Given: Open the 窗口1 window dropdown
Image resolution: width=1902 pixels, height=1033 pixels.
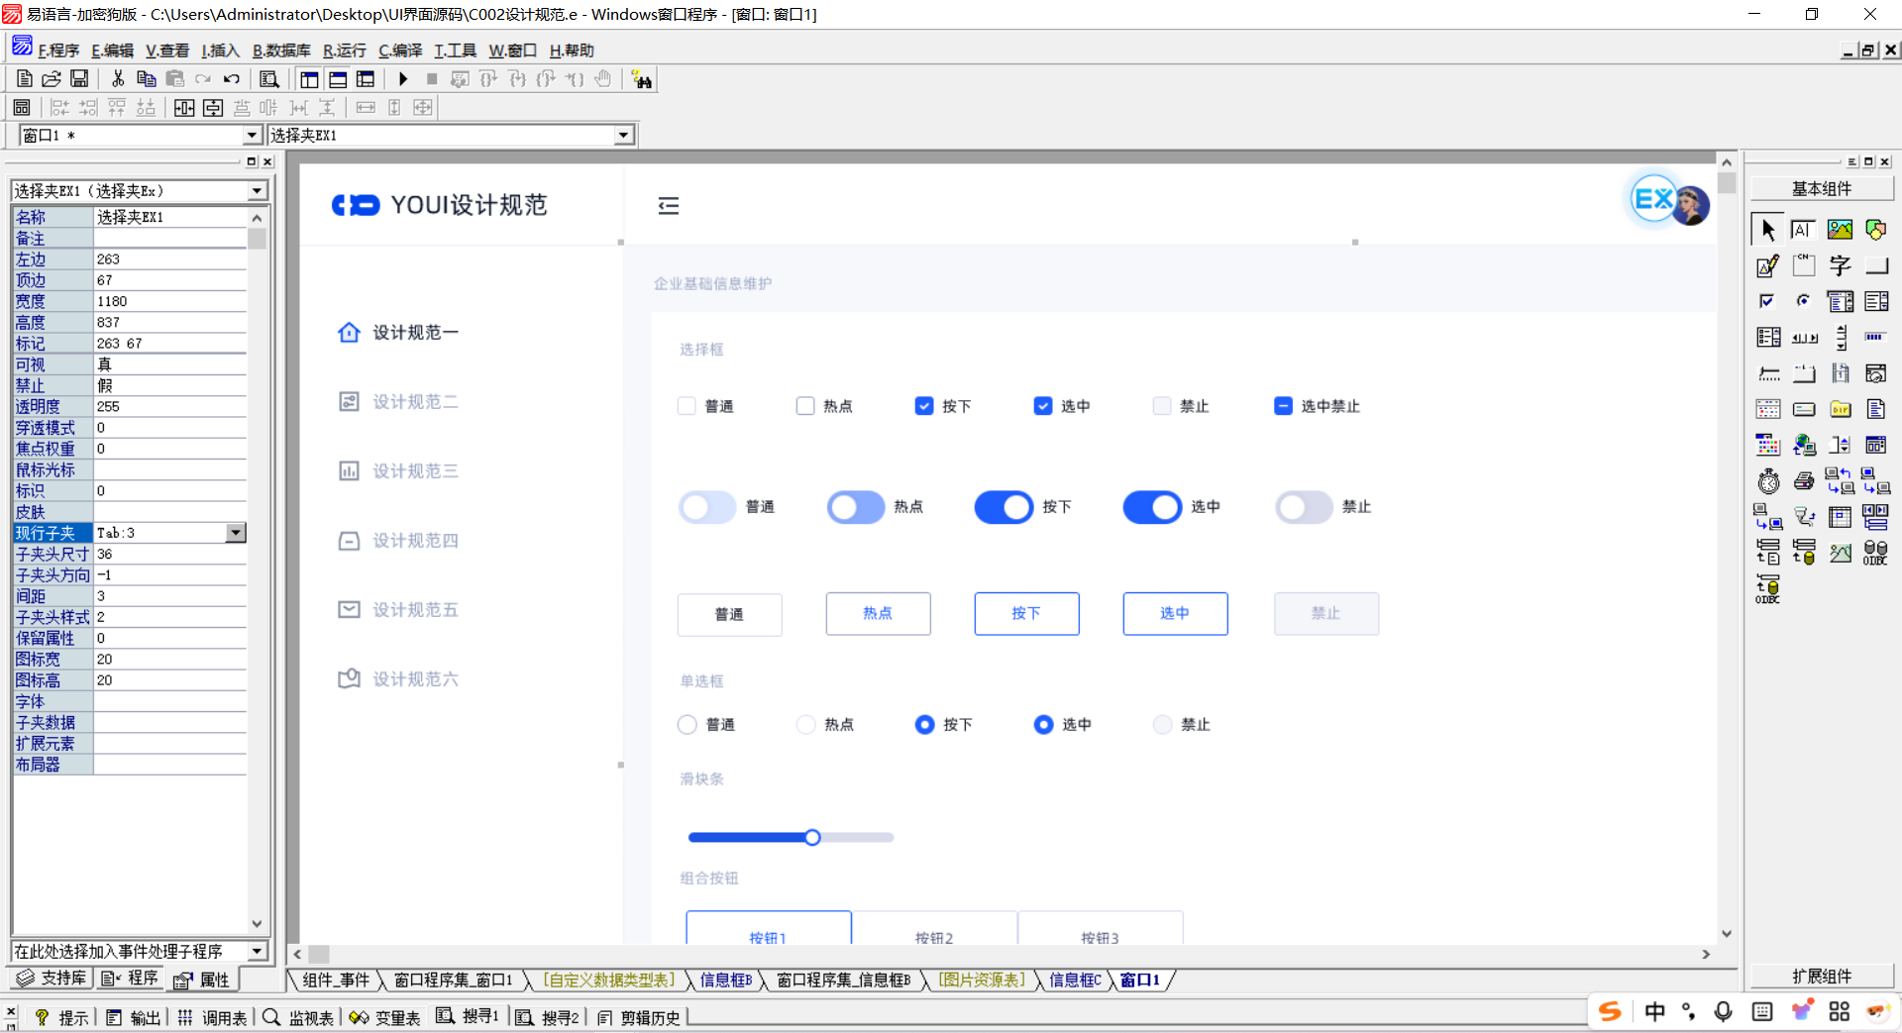Looking at the screenshot, I should [x=252, y=136].
